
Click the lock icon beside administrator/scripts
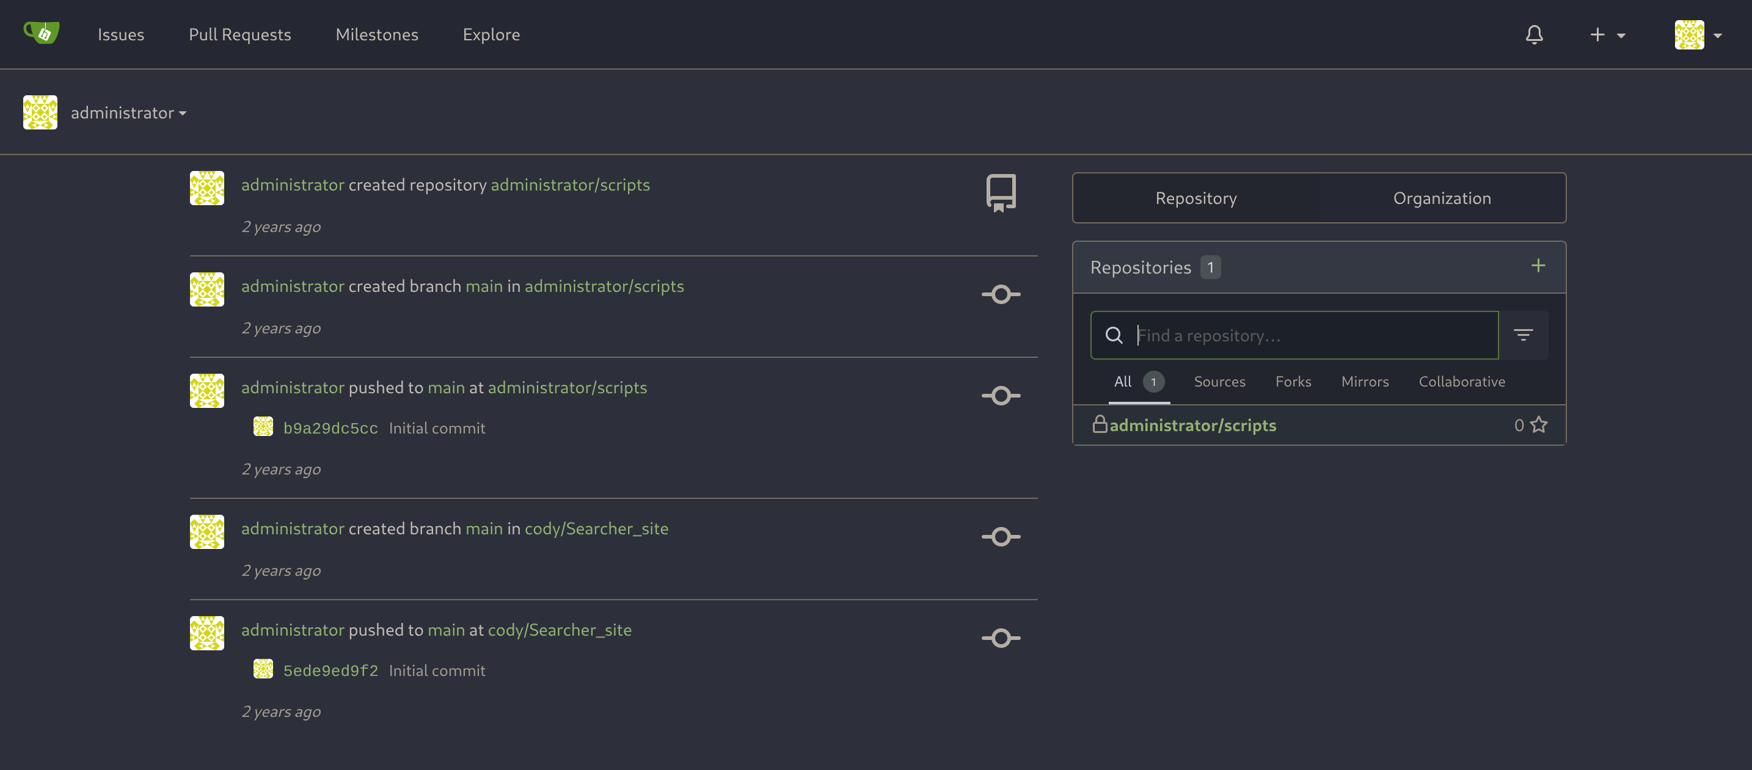(1099, 424)
